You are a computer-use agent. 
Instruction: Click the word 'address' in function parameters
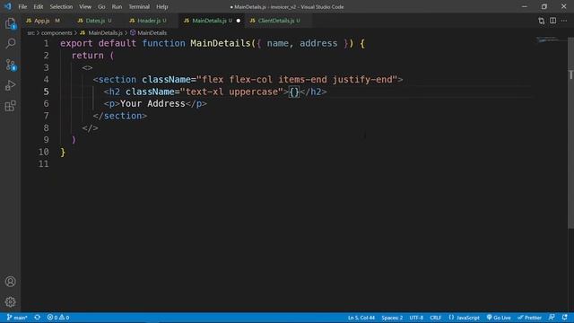point(318,43)
